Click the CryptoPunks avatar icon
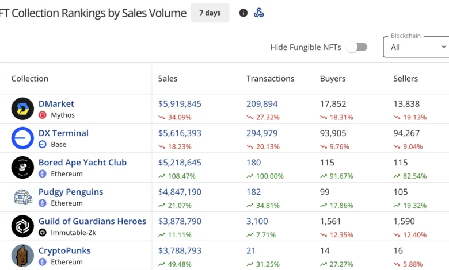Viewport: 449px width, 270px height. click(22, 256)
